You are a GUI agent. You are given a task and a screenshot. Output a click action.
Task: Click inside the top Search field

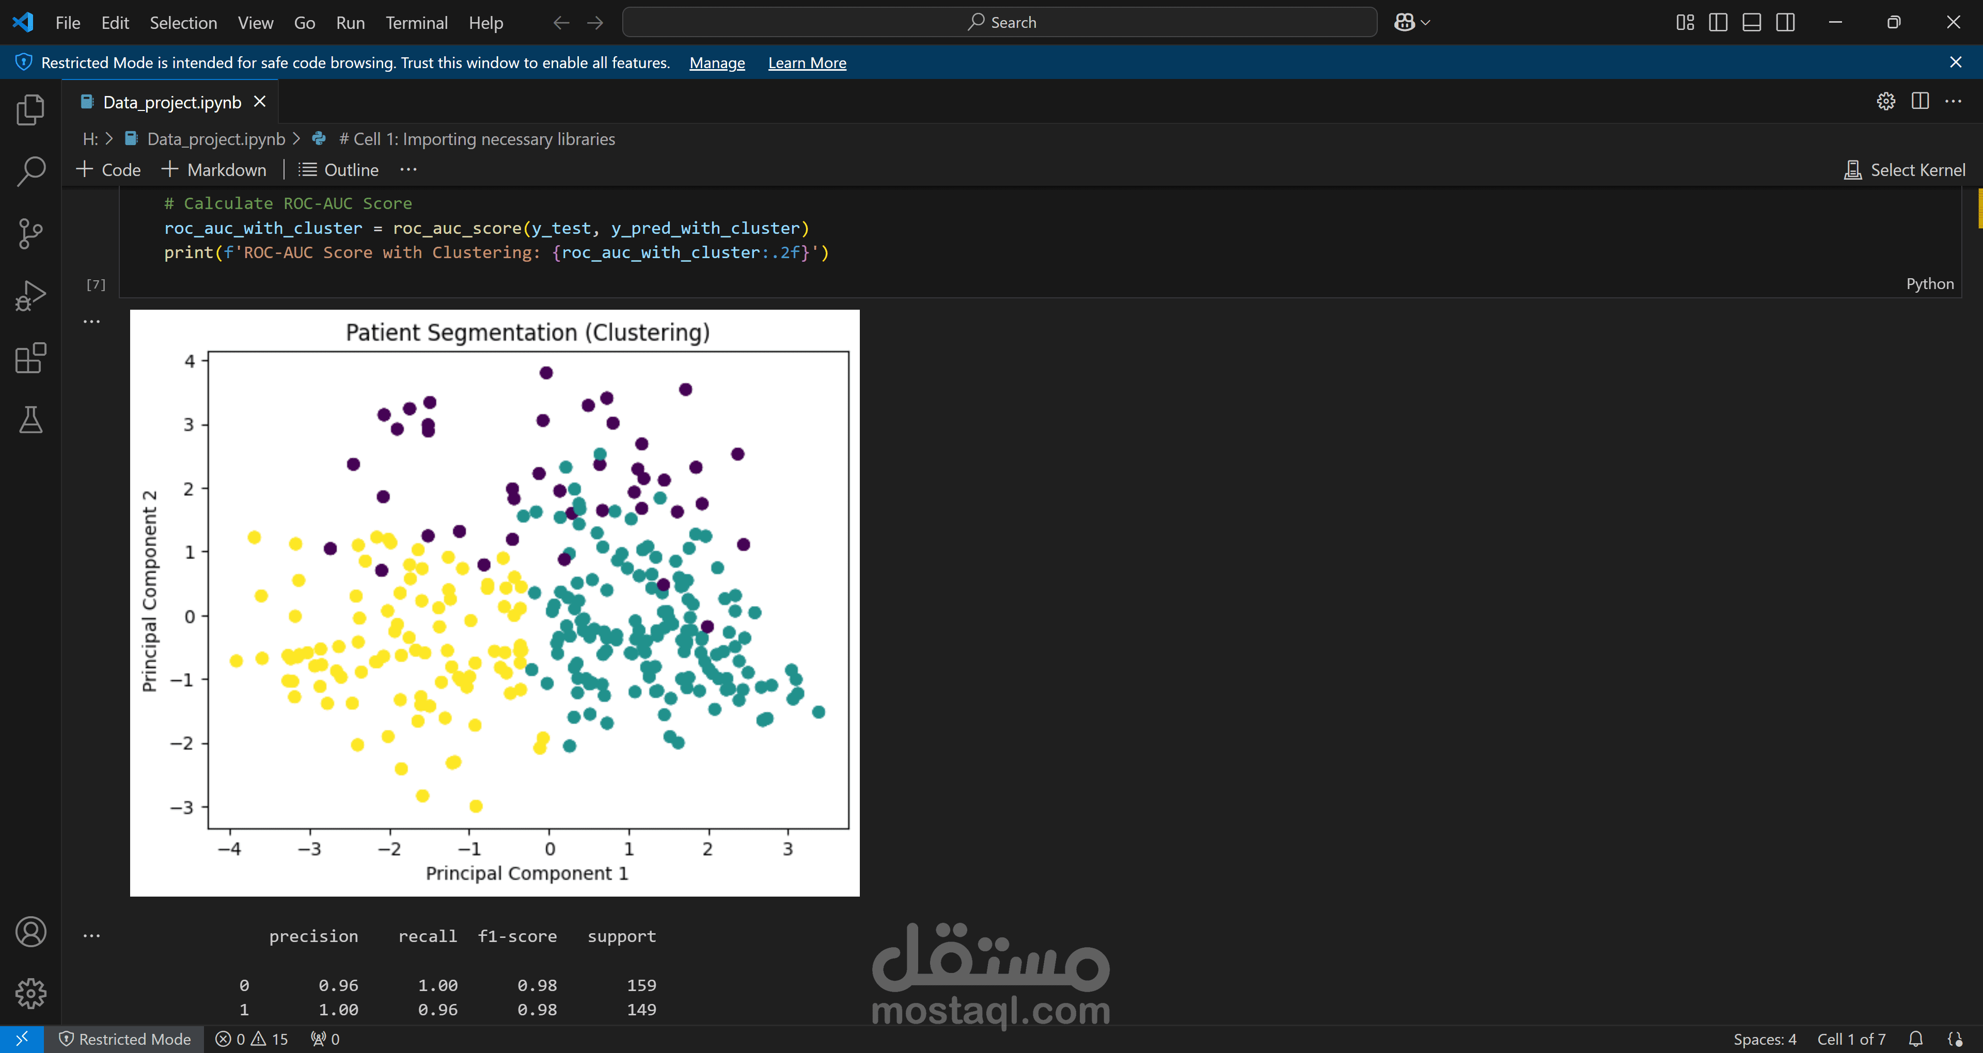click(x=1000, y=22)
